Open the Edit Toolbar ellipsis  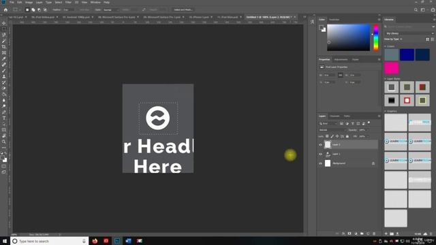4,148
